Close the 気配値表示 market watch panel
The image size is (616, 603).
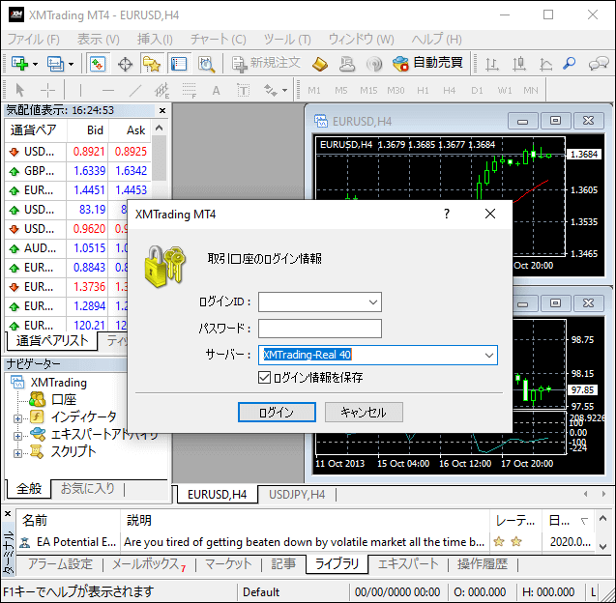coord(162,111)
